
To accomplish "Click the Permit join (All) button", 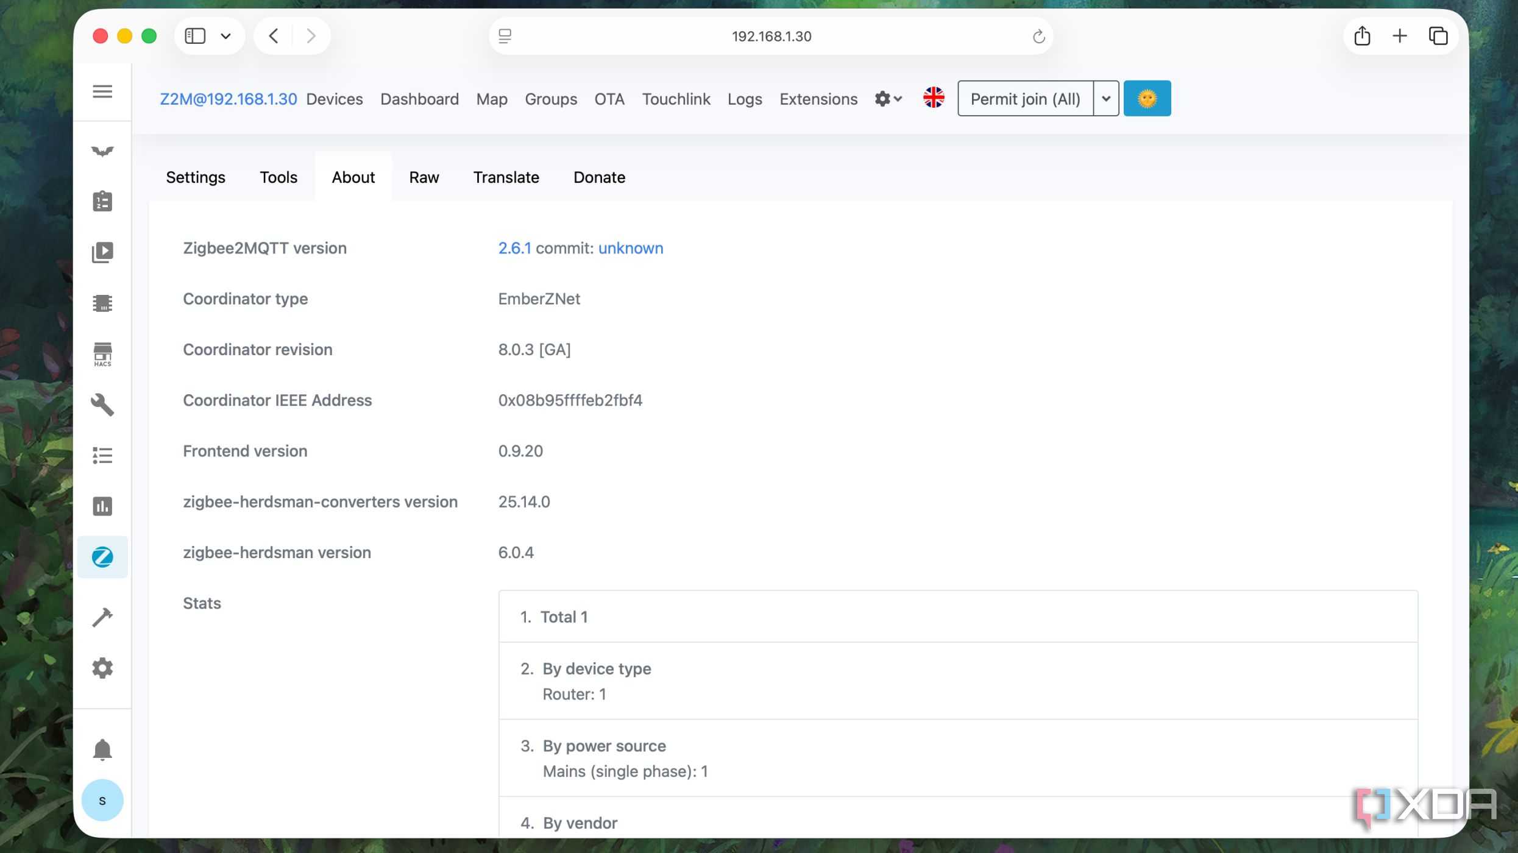I will (1026, 98).
